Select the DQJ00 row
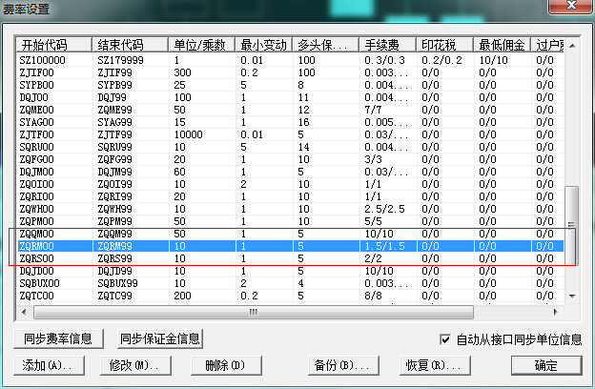Viewport: 595px width, 389px height. 291,97
